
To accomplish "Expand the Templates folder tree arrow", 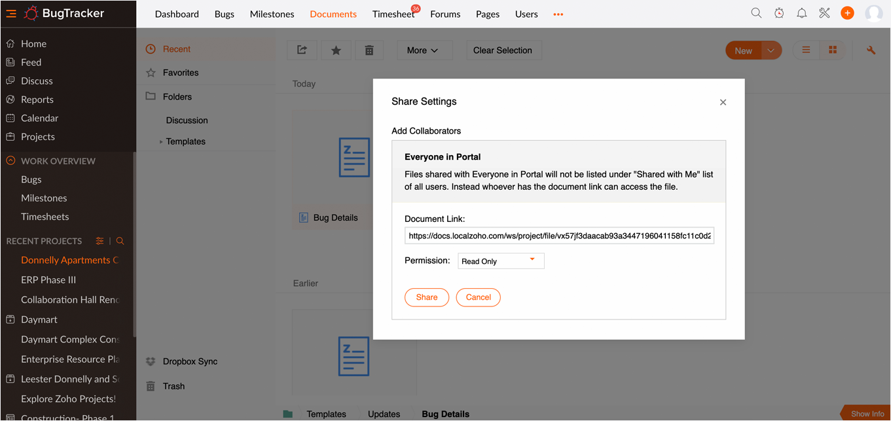I will pyautogui.click(x=161, y=141).
